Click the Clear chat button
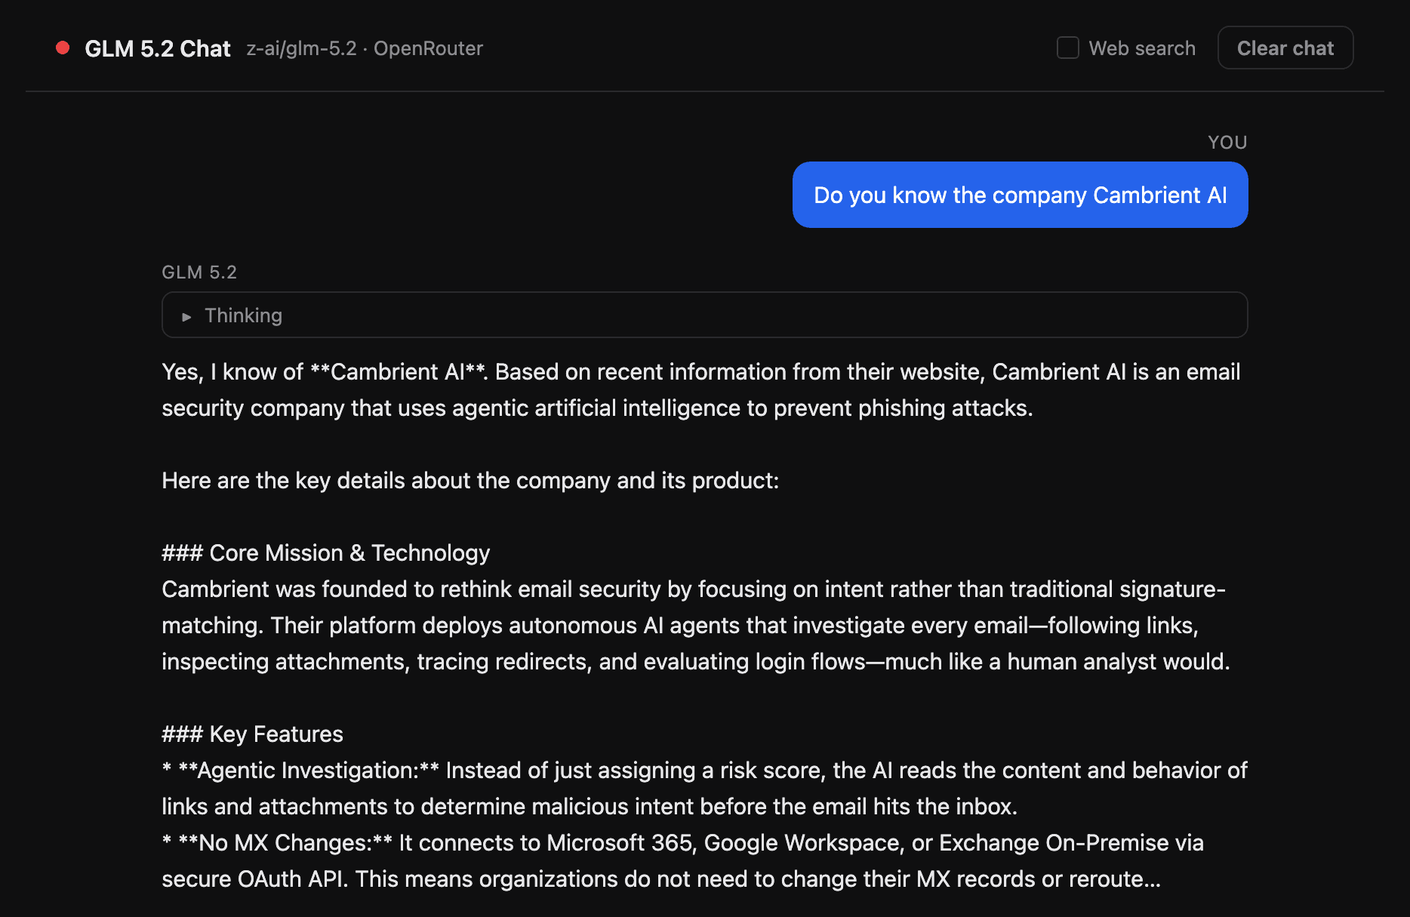Image resolution: width=1410 pixels, height=917 pixels. pos(1285,48)
